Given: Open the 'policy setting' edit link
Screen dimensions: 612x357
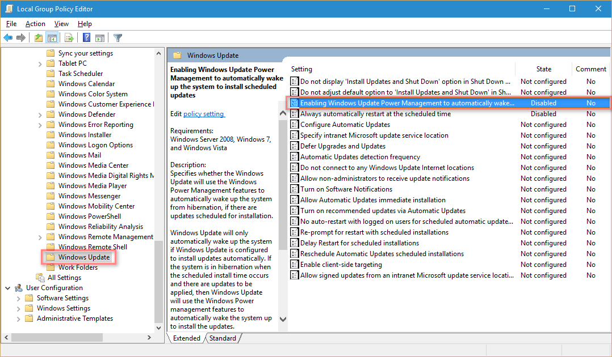Looking at the screenshot, I should tap(204, 114).
